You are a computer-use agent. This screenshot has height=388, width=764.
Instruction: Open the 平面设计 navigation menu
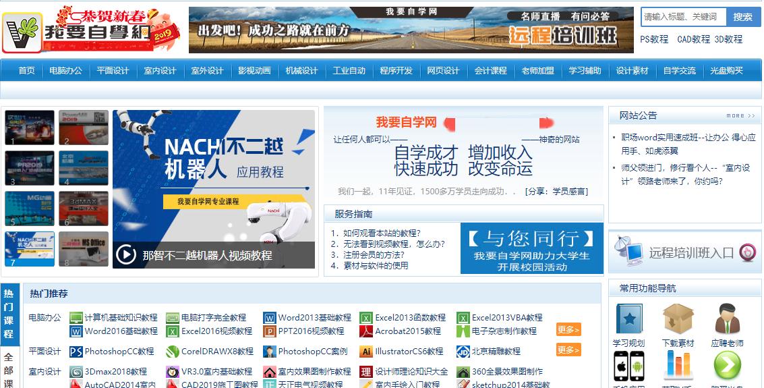tap(113, 71)
